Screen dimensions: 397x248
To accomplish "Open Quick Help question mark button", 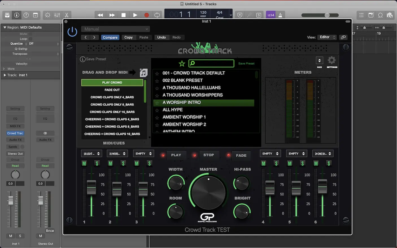I will [26, 15].
